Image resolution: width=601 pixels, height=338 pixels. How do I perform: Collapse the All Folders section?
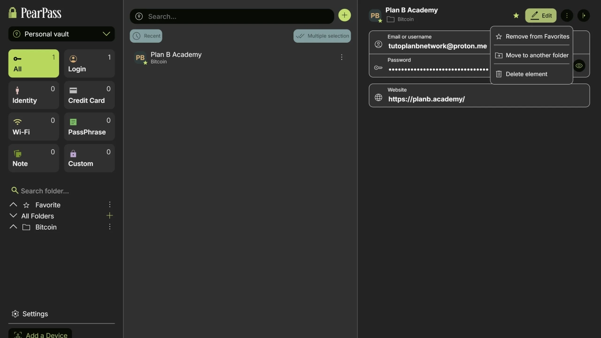pyautogui.click(x=13, y=216)
